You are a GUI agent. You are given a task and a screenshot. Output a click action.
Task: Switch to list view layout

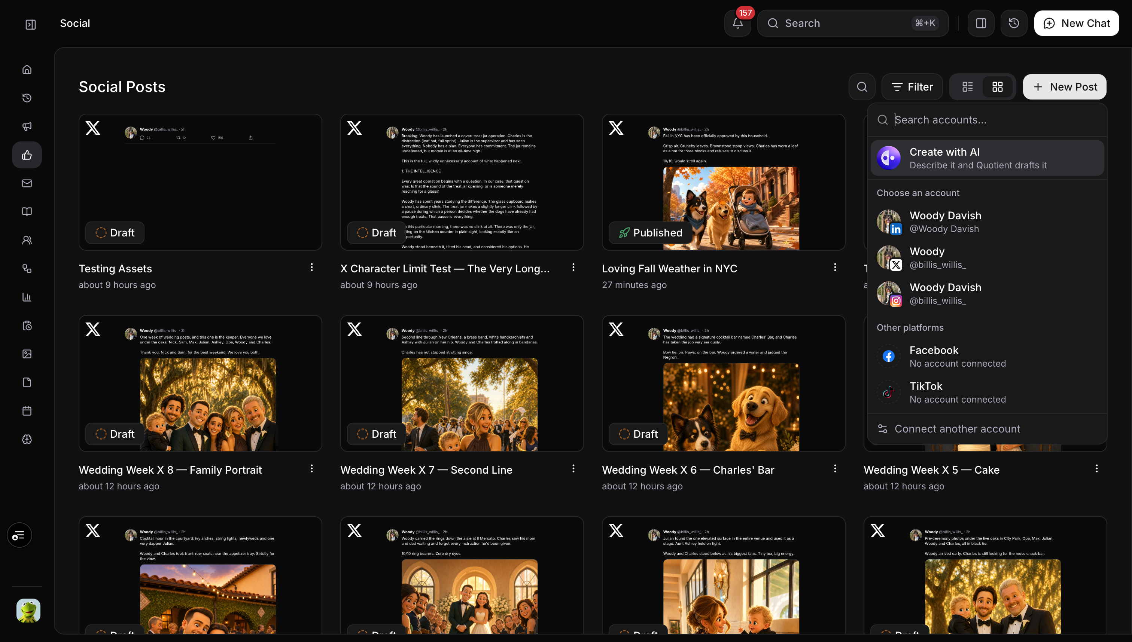[x=967, y=87]
